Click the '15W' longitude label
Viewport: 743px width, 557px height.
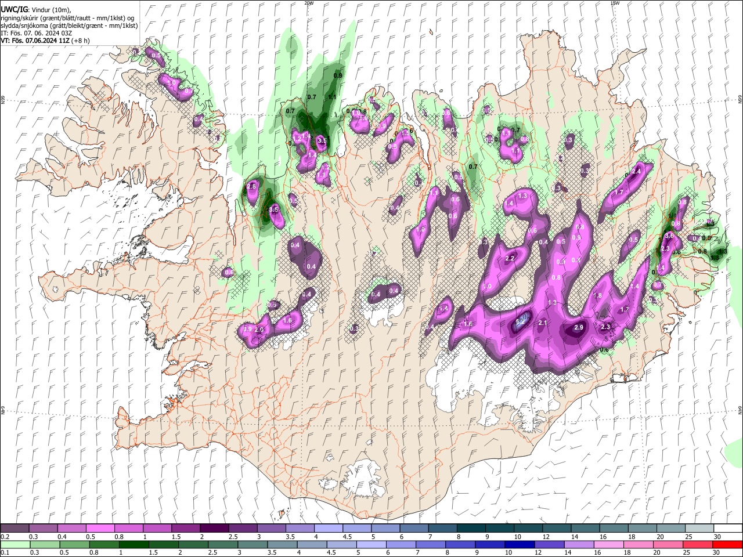pyautogui.click(x=615, y=3)
